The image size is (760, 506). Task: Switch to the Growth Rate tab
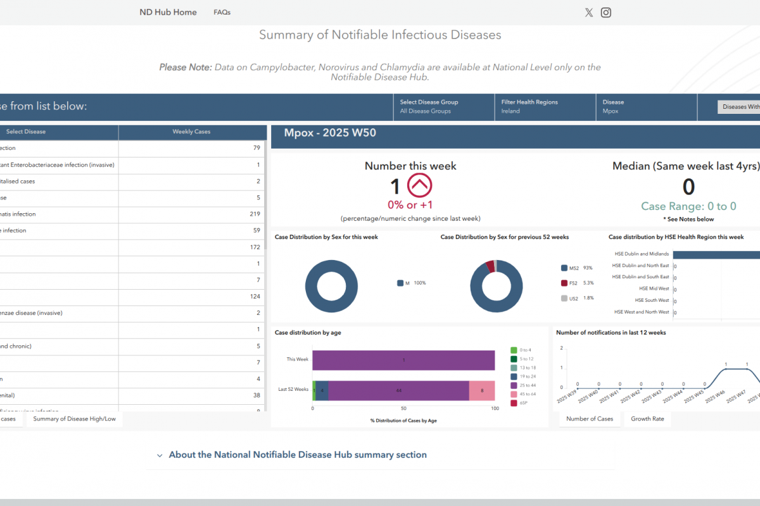click(647, 419)
